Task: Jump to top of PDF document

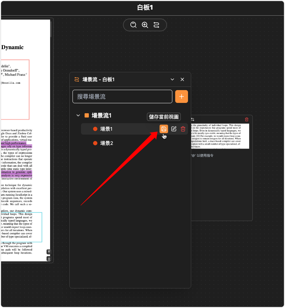Action: (x=49, y=252)
